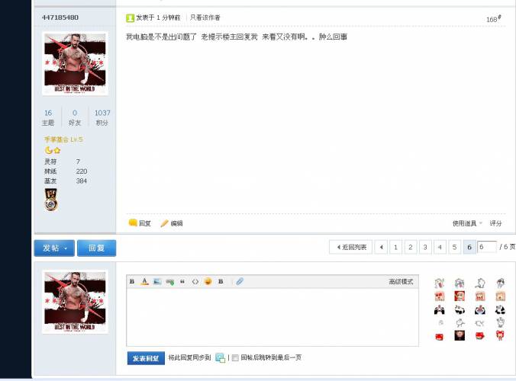
Task: Go to page 3 in pagination
Action: [x=425, y=248]
